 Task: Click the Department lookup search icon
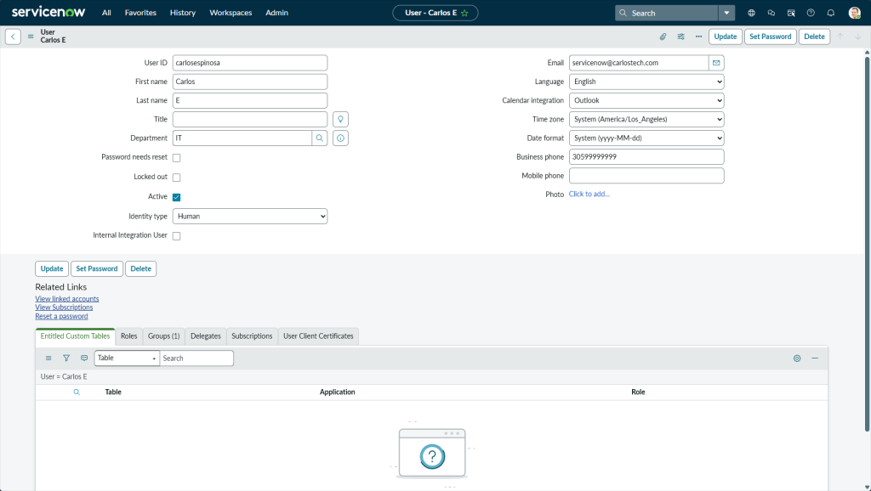click(320, 138)
